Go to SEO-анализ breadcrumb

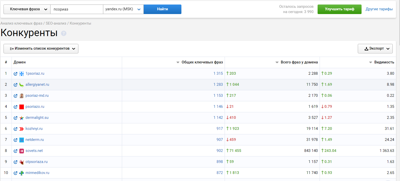[56, 23]
